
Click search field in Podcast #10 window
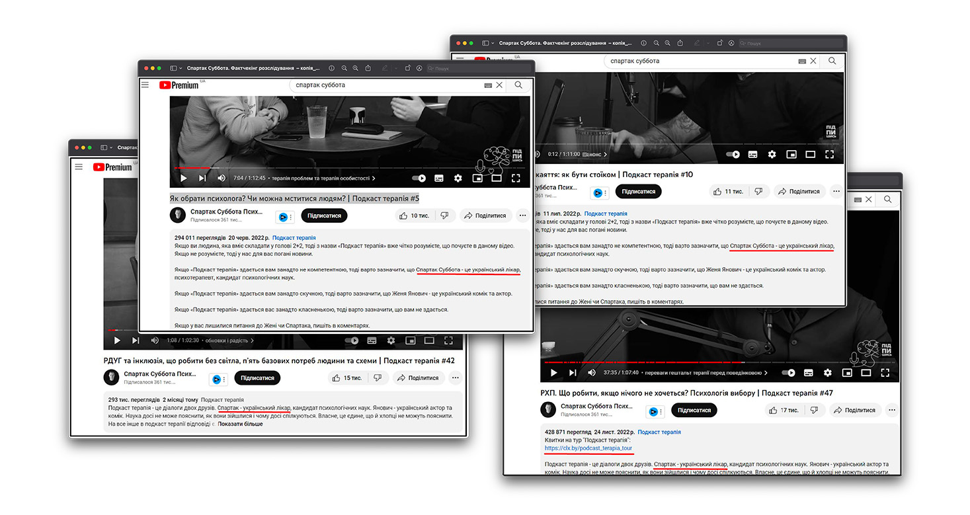701,61
